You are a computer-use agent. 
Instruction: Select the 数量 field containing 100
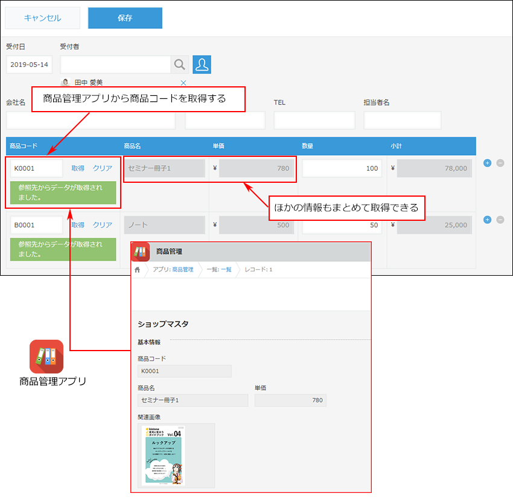point(342,168)
